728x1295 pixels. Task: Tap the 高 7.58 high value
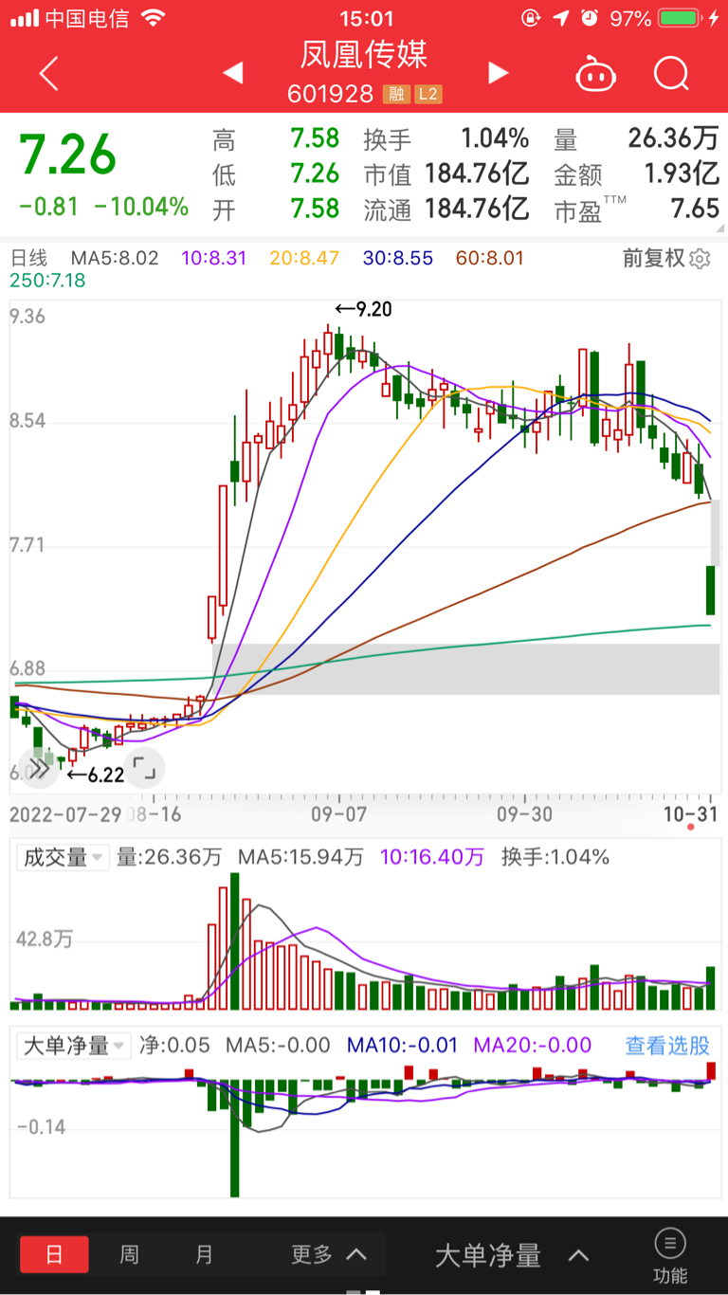315,138
